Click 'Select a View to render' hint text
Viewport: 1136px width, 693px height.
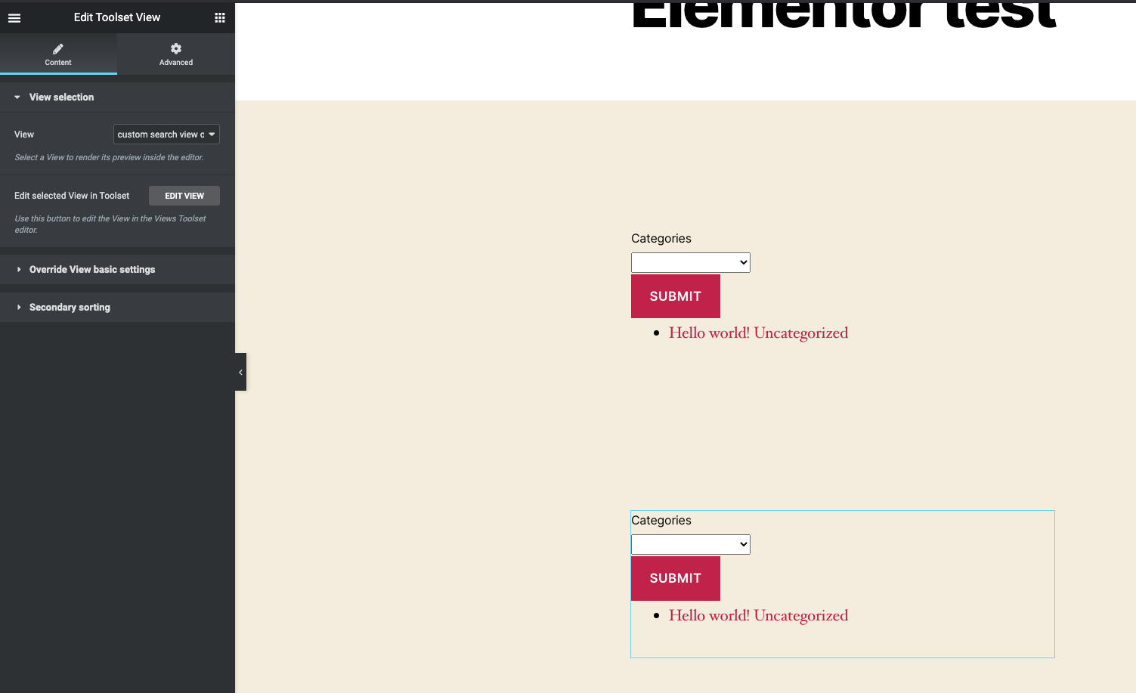pos(109,157)
